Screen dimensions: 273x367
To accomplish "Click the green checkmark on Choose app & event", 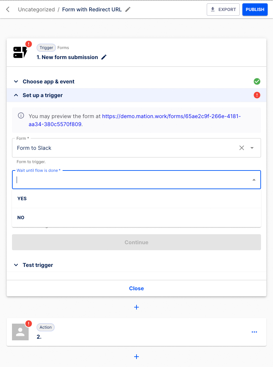I will pos(257,81).
